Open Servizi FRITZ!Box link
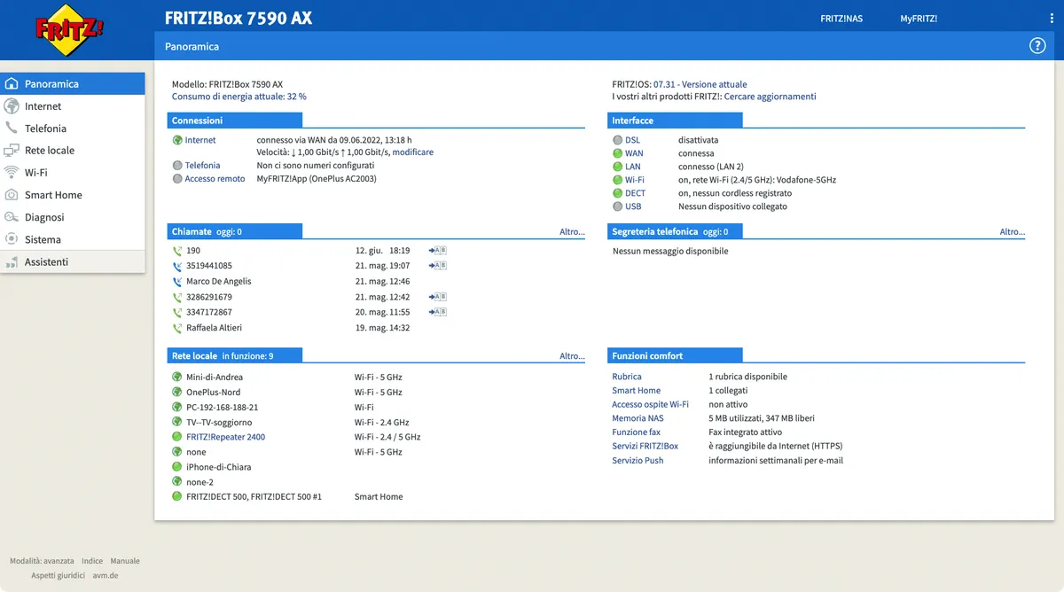This screenshot has width=1064, height=592. [x=645, y=446]
